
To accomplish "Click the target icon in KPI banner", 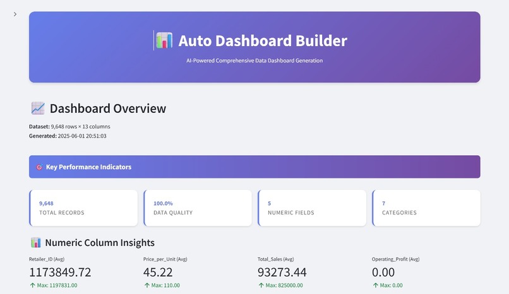I will [x=39, y=167].
